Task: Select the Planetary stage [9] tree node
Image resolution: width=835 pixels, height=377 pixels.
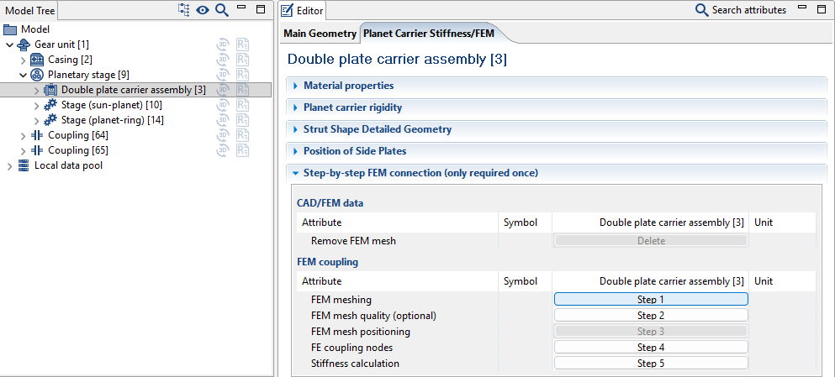Action: 87,75
